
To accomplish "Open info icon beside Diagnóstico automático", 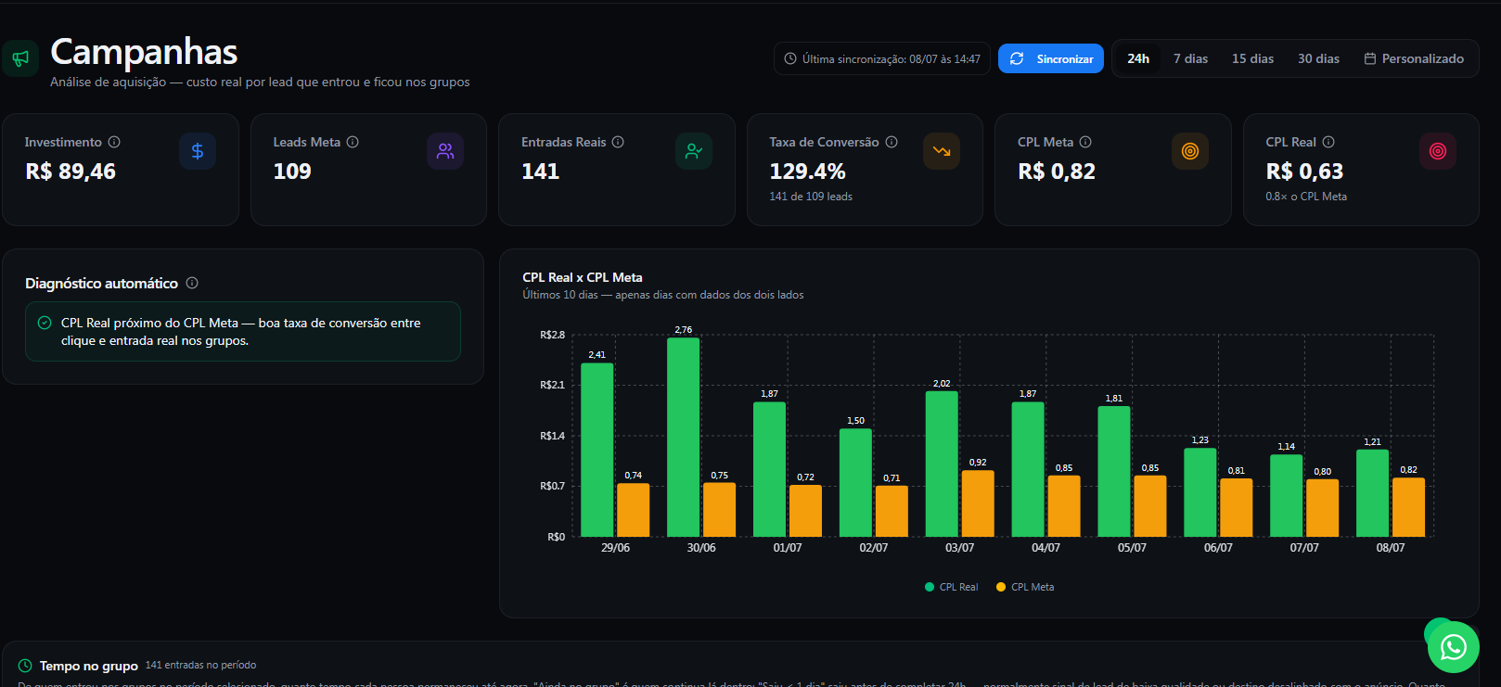I will [x=192, y=283].
